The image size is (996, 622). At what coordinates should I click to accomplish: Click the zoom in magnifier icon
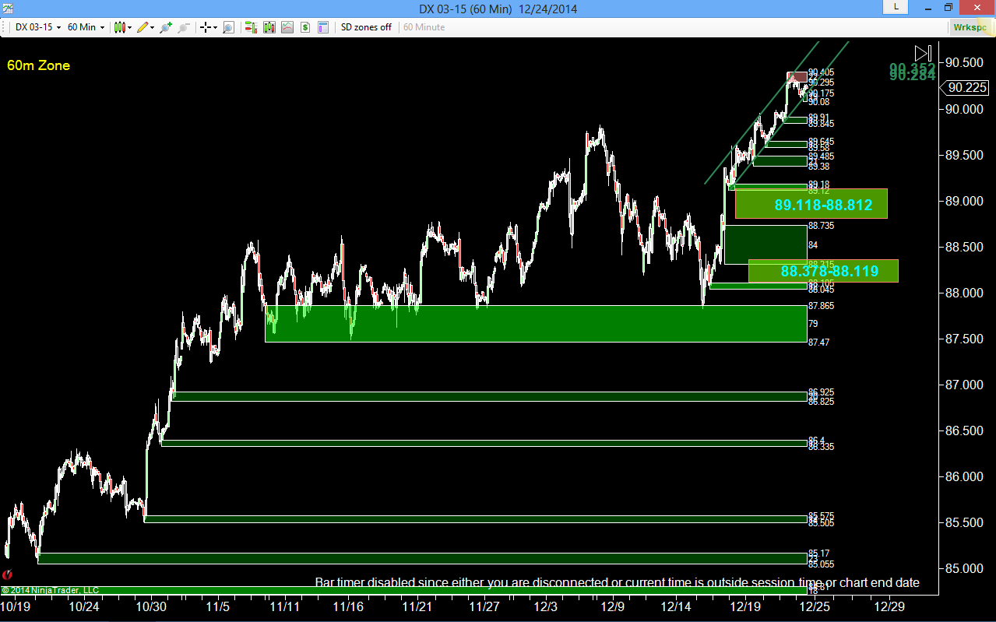(x=165, y=27)
